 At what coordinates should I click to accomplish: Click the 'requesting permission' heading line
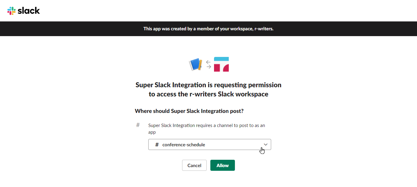208,85
